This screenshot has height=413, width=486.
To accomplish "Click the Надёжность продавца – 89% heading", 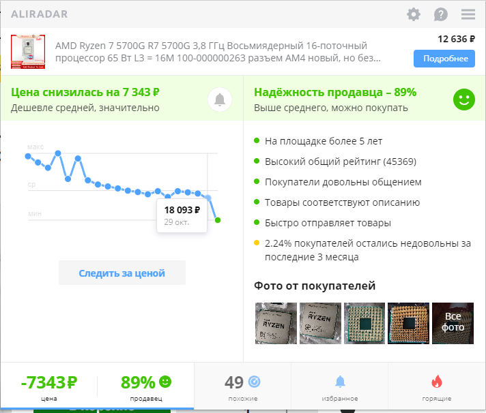I will 335,92.
